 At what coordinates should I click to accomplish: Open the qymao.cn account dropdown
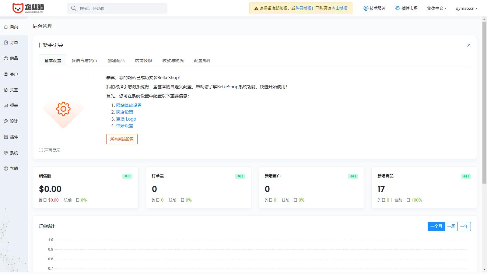tap(466, 9)
